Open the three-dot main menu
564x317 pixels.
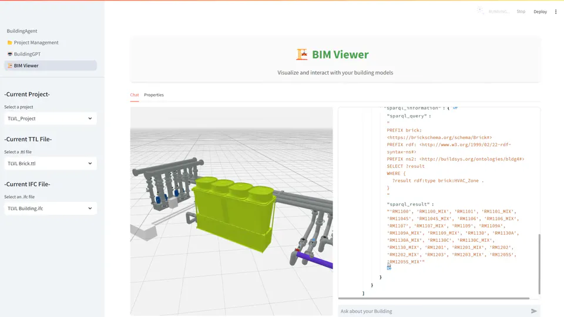click(556, 12)
